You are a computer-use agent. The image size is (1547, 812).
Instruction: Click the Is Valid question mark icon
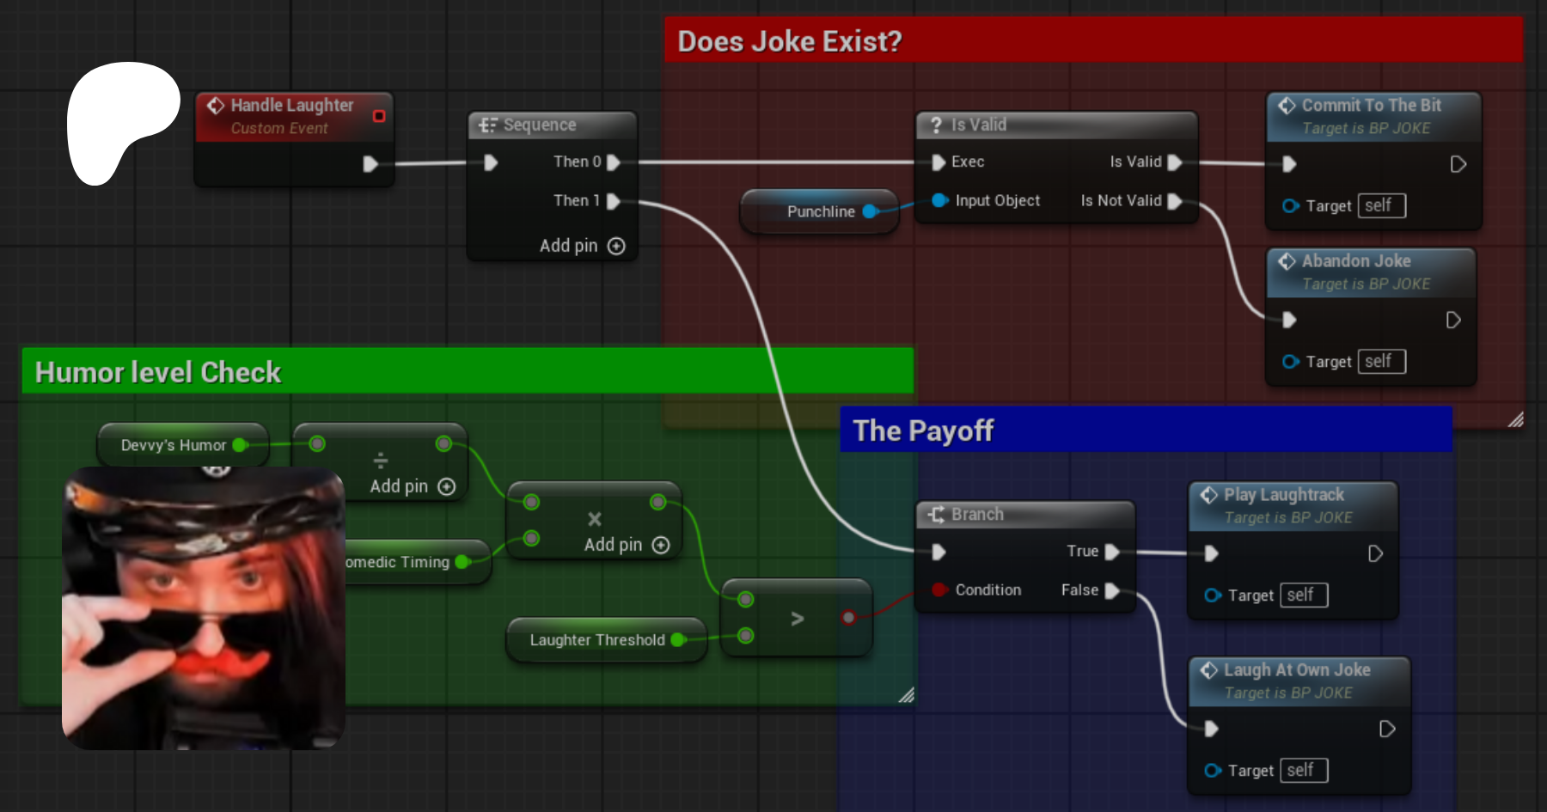tap(936, 125)
